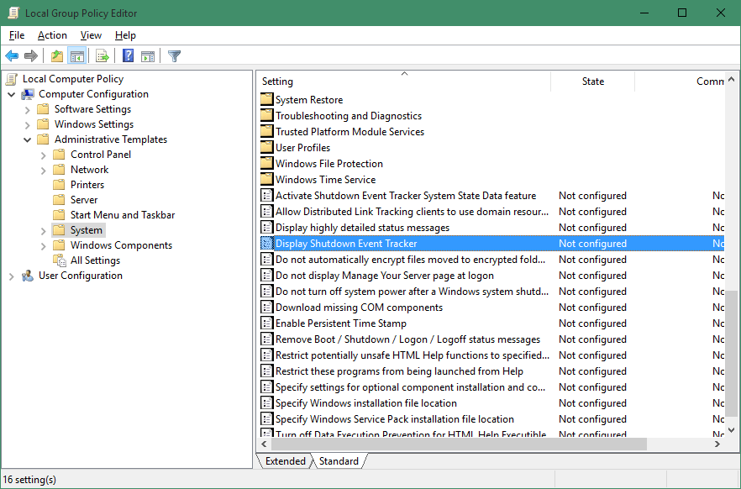Viewport: 741px width, 489px height.
Task: Open Help using the question mark icon
Action: tap(127, 55)
